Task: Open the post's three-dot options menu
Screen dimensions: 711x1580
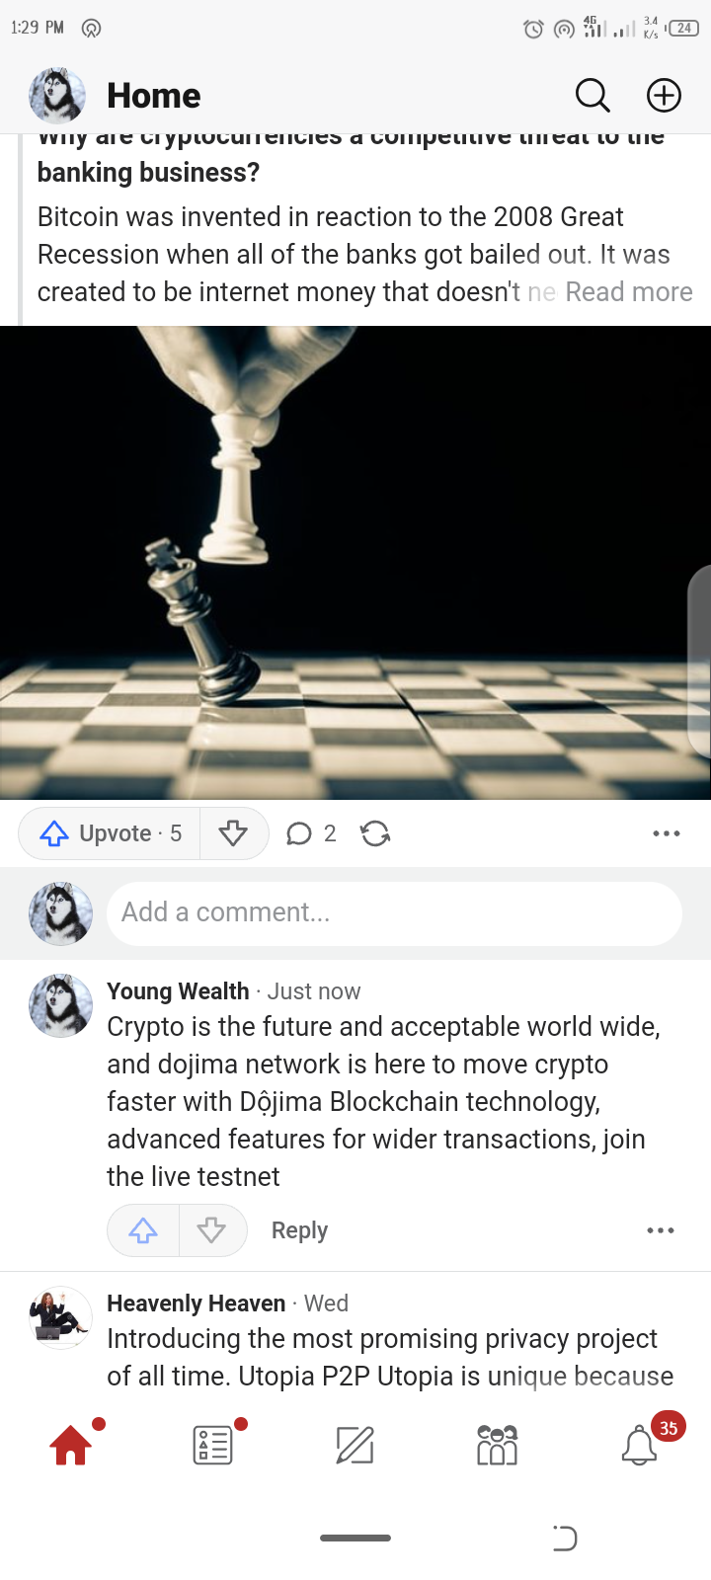Action: click(667, 833)
